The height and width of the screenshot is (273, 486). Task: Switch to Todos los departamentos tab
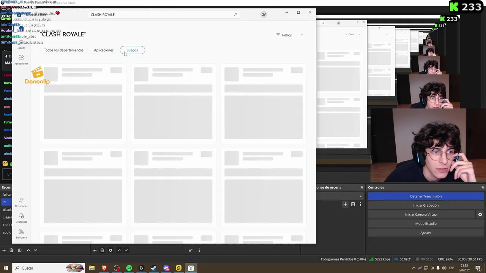click(x=64, y=50)
